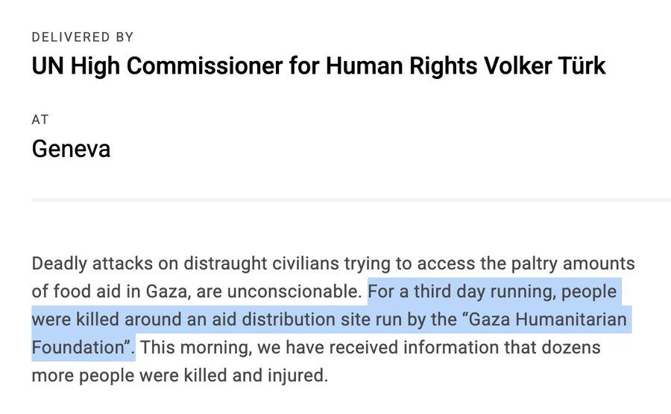Click the highlighted word "Foundation"
The width and height of the screenshot is (671, 414).
tap(78, 348)
